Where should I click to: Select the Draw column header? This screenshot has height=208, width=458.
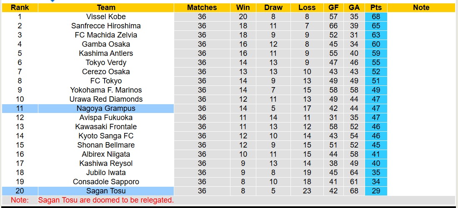point(273,8)
